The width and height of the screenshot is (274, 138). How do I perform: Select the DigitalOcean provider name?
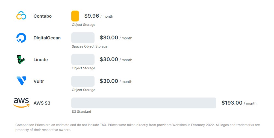(x=47, y=38)
